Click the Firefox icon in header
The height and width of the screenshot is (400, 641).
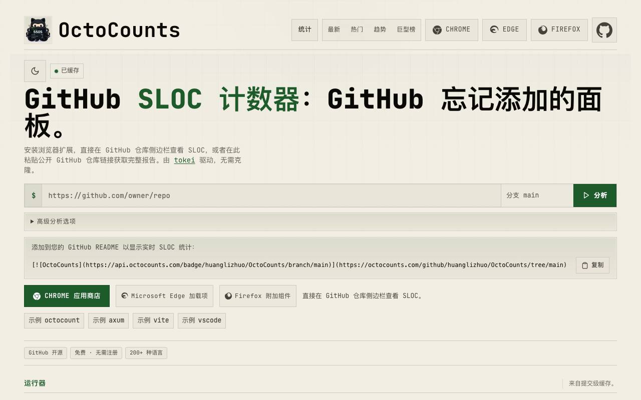click(x=543, y=30)
